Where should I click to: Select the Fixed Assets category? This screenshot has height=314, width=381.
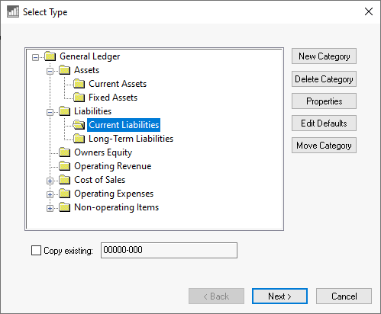pyautogui.click(x=113, y=98)
